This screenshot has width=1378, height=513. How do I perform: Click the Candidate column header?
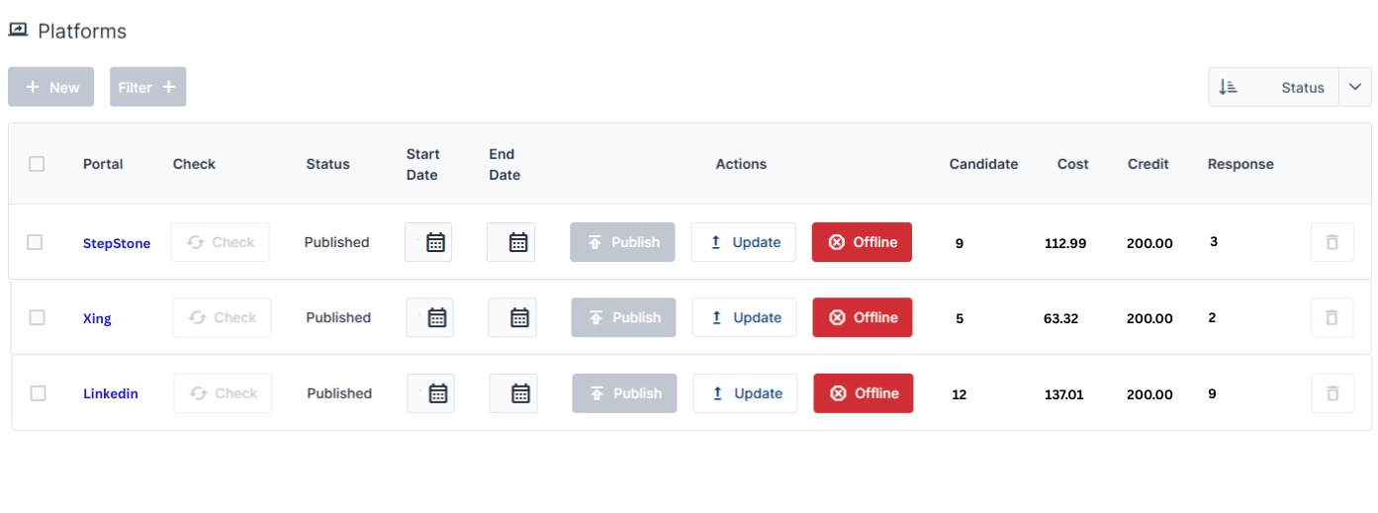983,164
